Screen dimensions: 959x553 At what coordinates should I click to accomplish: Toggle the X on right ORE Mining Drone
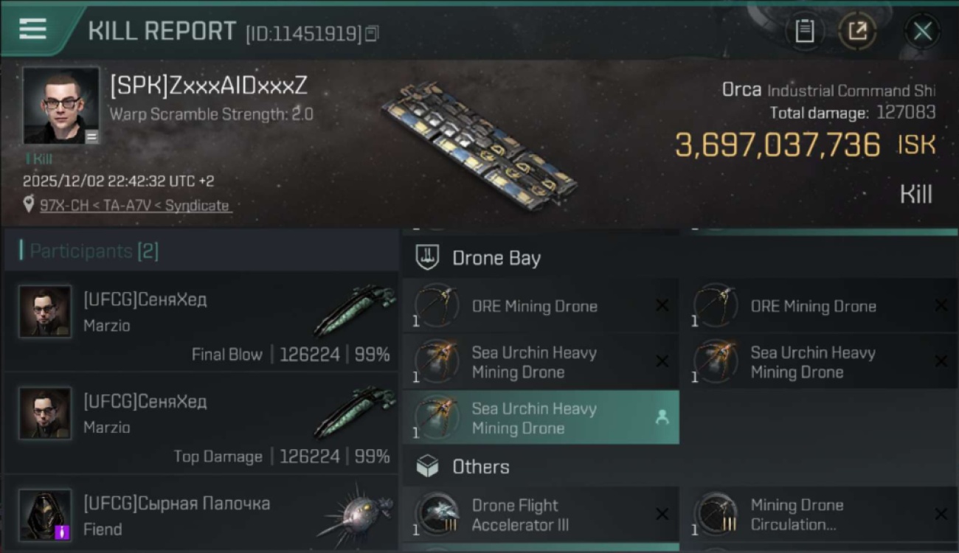941,305
